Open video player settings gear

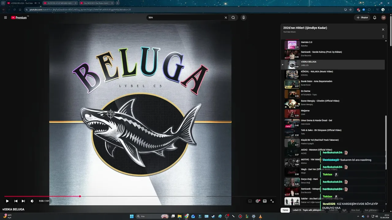[258, 201]
